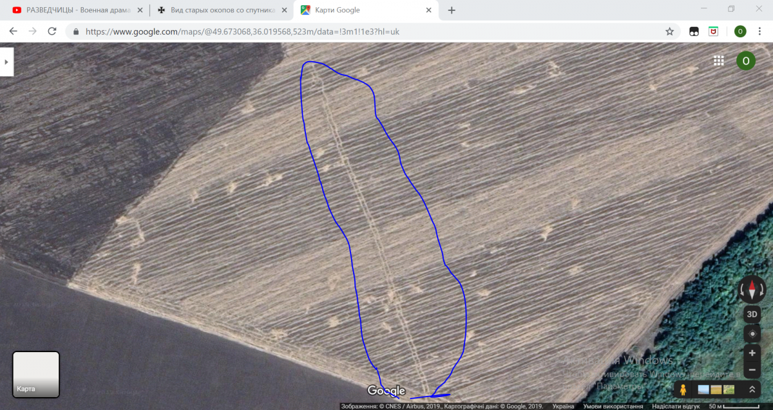The height and width of the screenshot is (410, 773).
Task: Click the address bar URL field
Action: [367, 31]
